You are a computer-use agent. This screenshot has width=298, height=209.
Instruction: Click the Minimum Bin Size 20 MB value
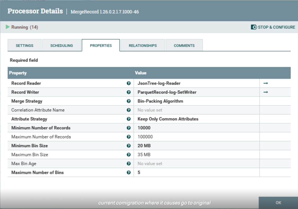click(144, 146)
